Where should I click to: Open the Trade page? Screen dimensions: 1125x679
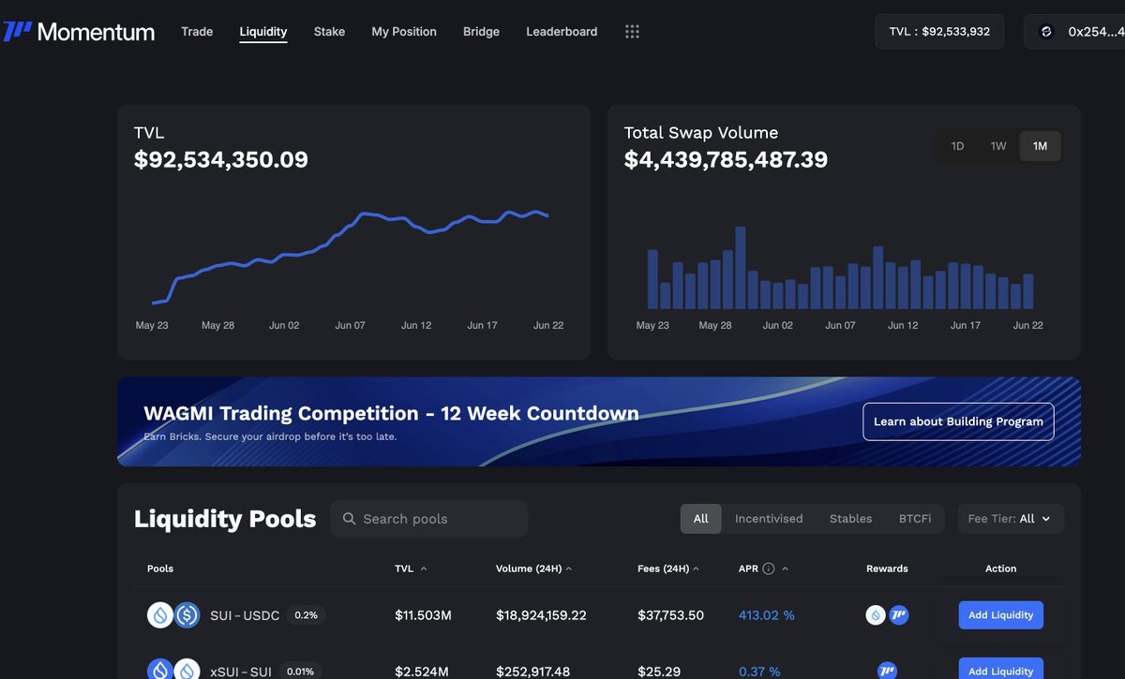coord(197,32)
